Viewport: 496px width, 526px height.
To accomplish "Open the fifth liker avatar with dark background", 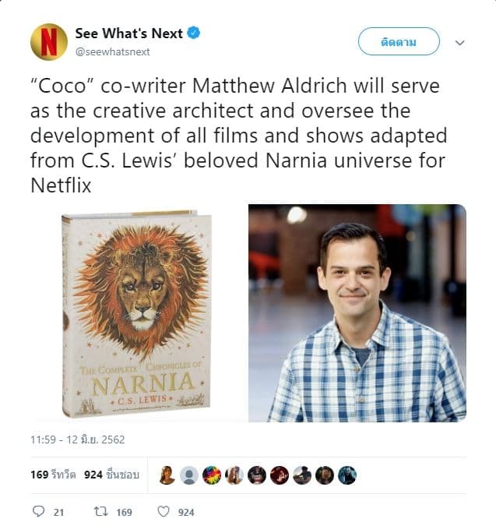I will coord(257,475).
